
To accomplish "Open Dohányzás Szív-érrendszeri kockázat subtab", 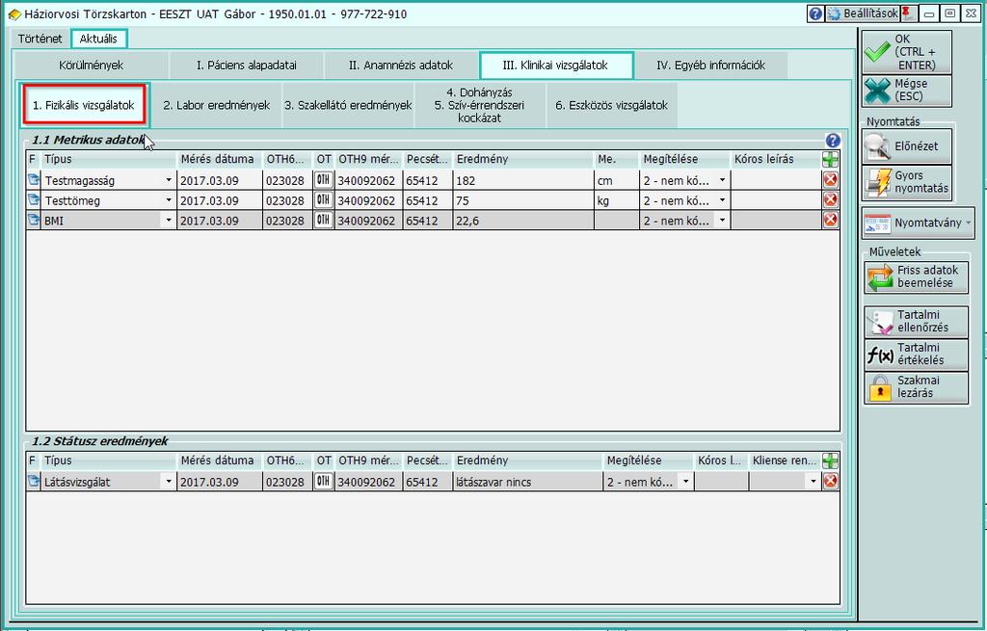I will click(x=480, y=105).
